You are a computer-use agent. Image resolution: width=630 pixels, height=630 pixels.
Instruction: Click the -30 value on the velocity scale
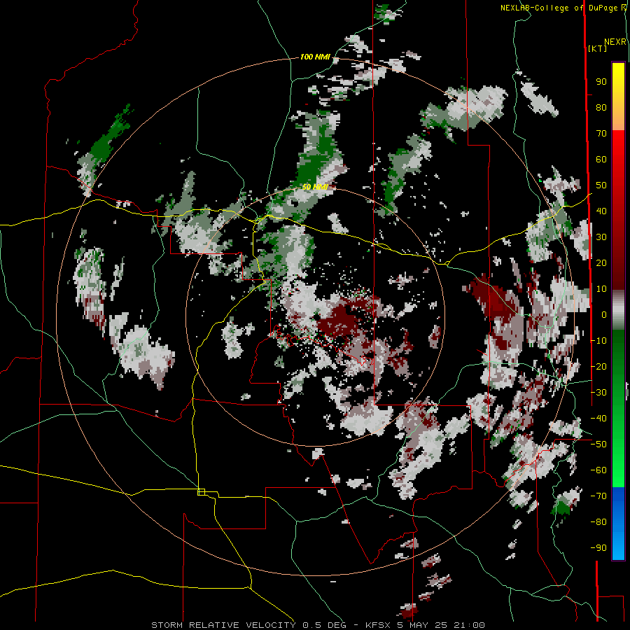[x=598, y=392]
